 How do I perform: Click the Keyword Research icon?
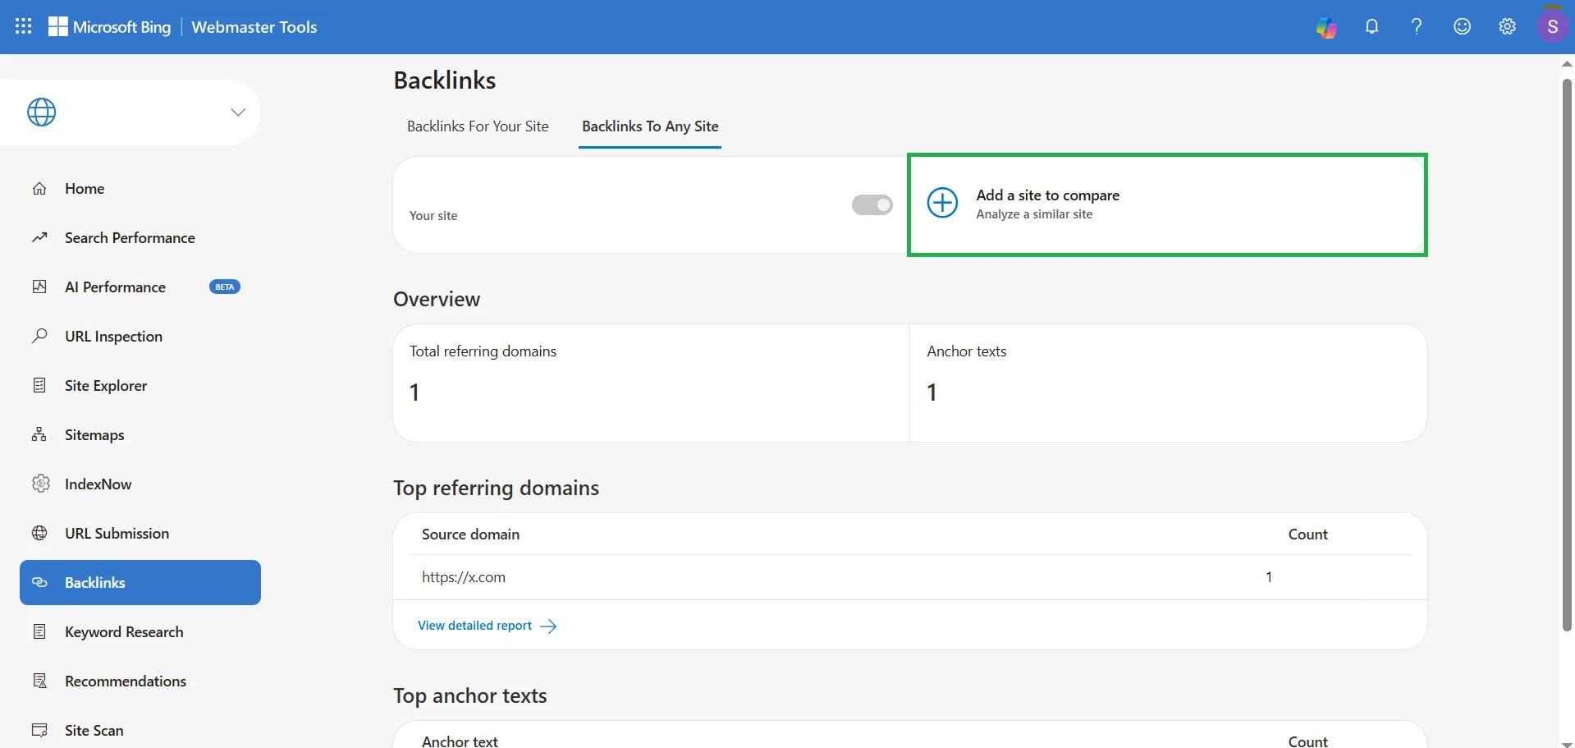[39, 631]
